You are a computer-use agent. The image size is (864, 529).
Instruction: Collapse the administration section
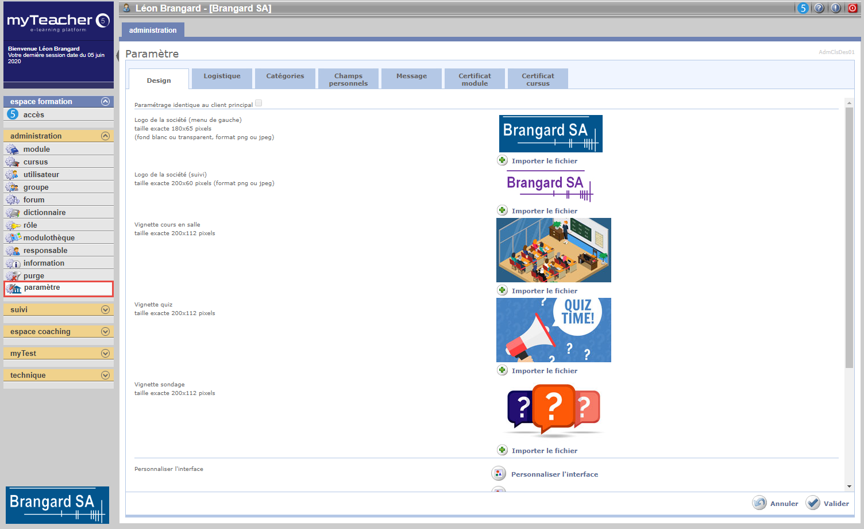click(x=105, y=136)
